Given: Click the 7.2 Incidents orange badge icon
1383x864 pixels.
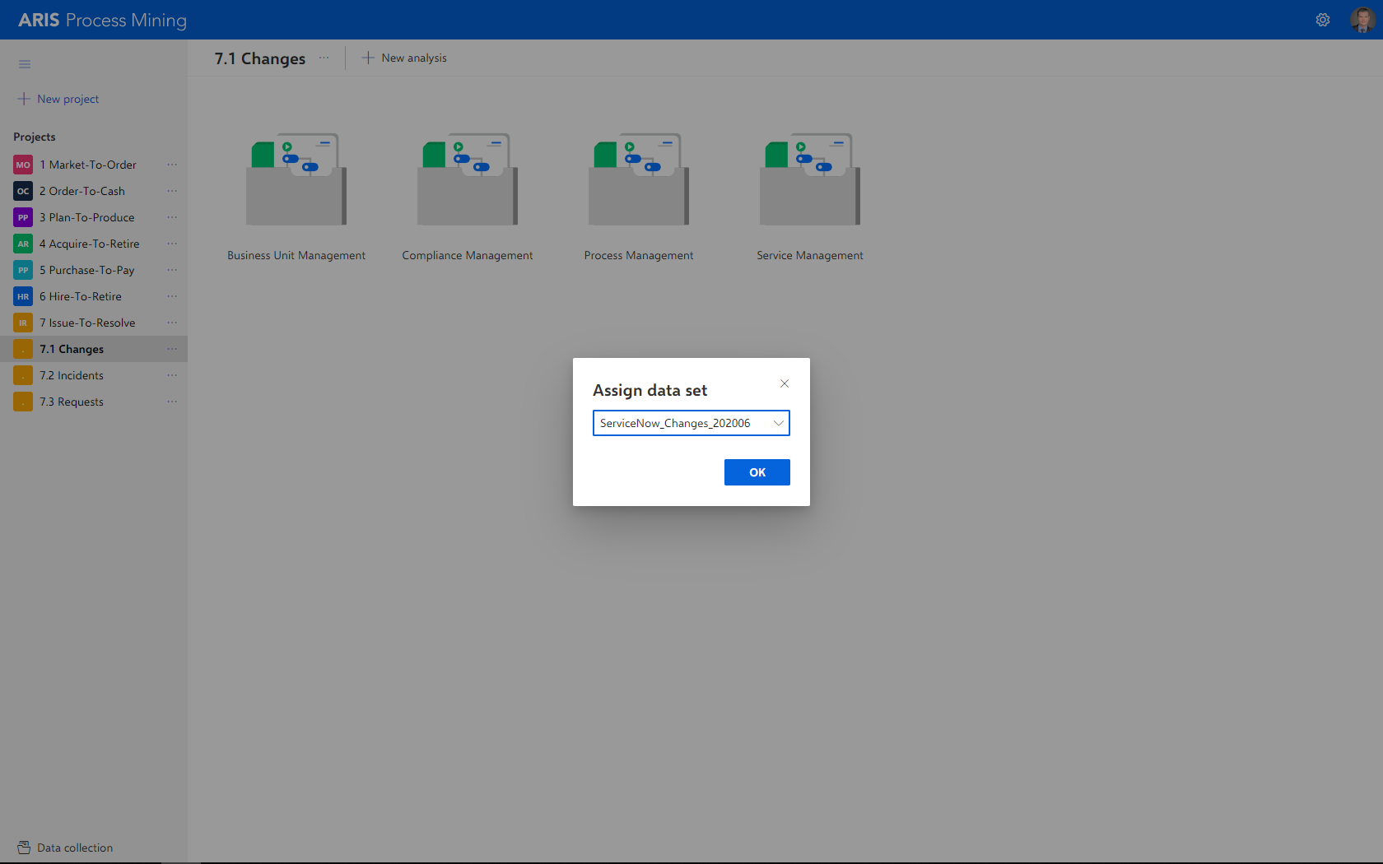Looking at the screenshot, I should pos(23,375).
